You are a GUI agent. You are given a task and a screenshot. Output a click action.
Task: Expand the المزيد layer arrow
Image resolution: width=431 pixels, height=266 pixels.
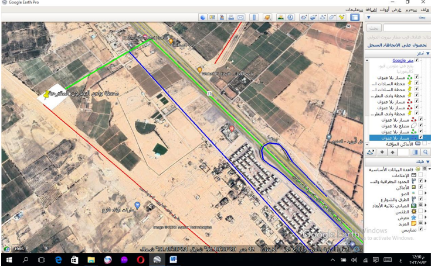426,223
